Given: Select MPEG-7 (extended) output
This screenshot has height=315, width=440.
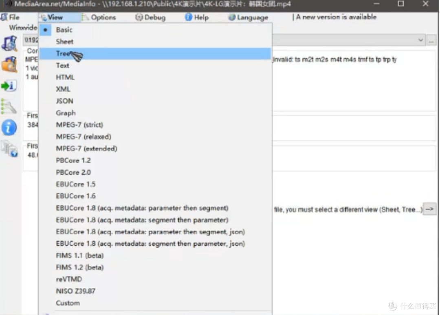Looking at the screenshot, I should [x=155, y=148].
